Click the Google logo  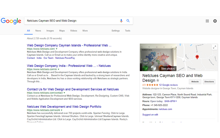11,21
